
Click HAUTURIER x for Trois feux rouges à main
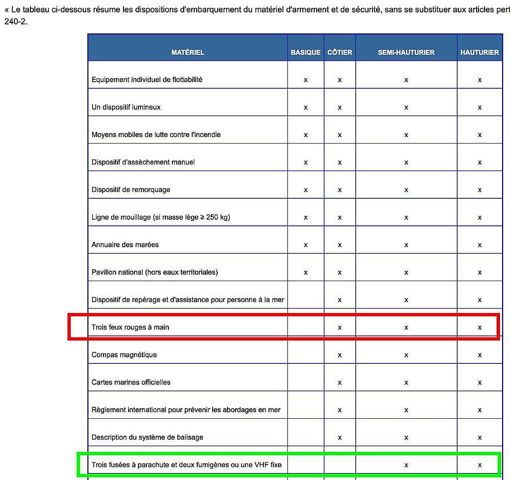[x=480, y=327]
